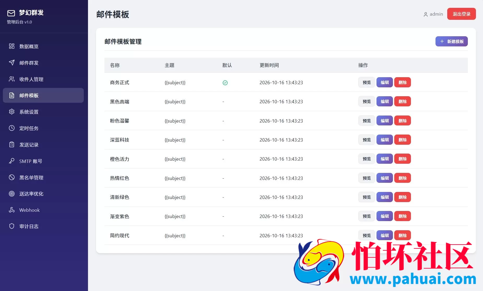Click the 名称 column header

click(x=115, y=65)
